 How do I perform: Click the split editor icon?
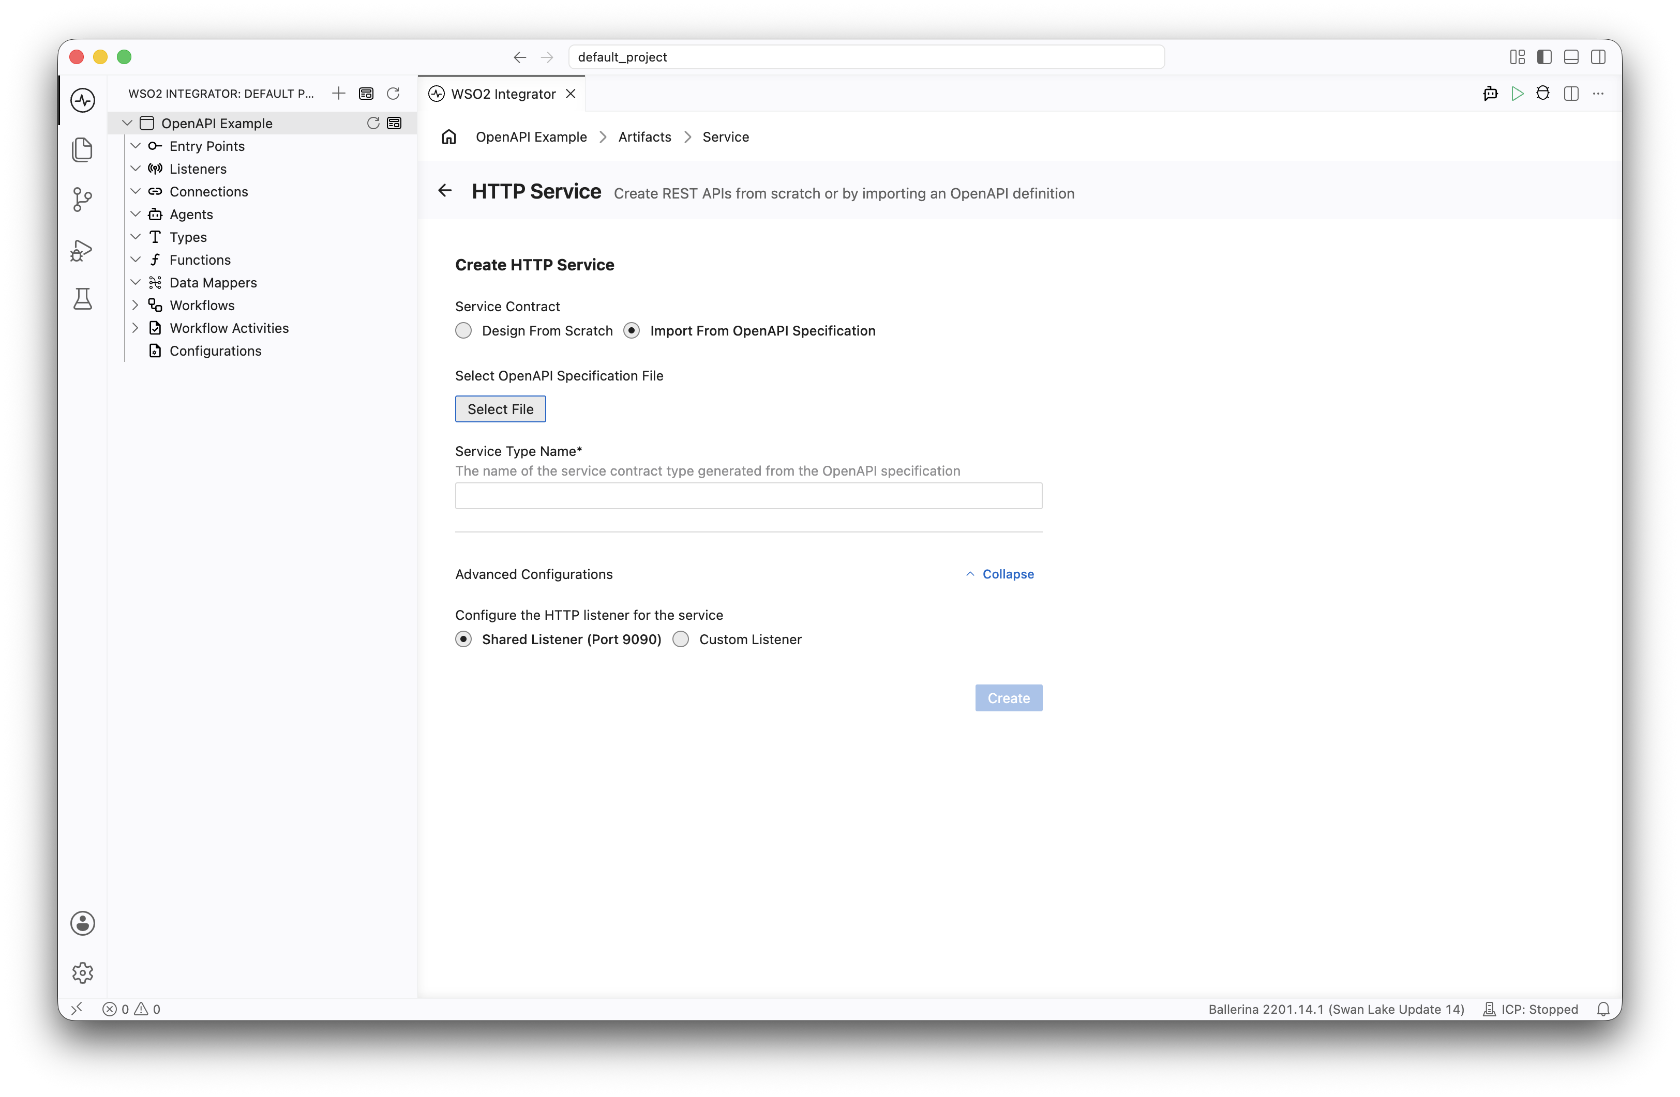[1571, 93]
